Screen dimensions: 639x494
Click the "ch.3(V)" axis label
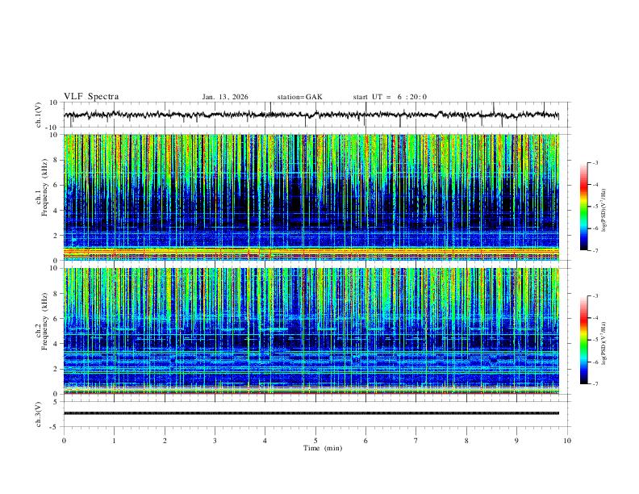pos(39,414)
